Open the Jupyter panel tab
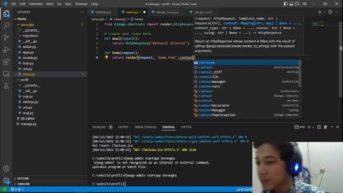Image resolution: width=343 pixels, height=193 pixels. click(x=186, y=127)
